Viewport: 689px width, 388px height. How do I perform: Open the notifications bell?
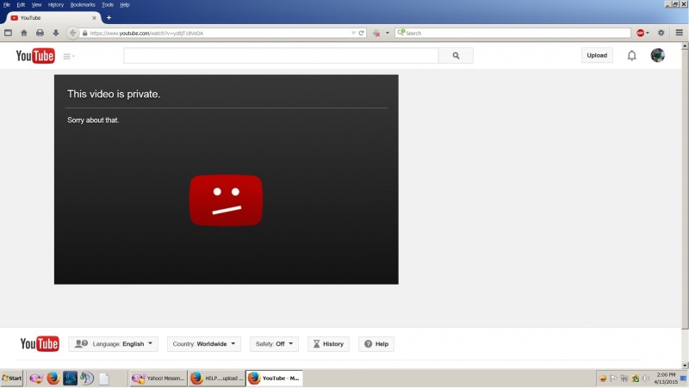631,55
